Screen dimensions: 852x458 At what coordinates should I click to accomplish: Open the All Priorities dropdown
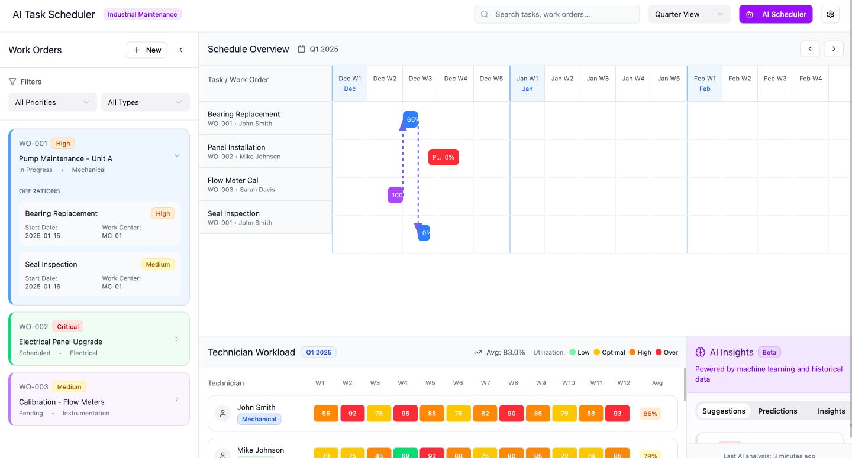pos(52,102)
